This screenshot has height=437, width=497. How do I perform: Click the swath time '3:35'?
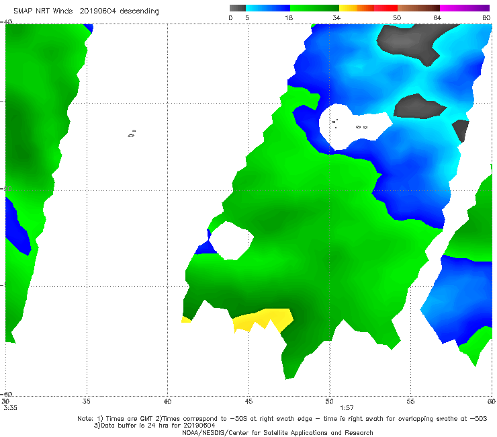[x=10, y=408]
